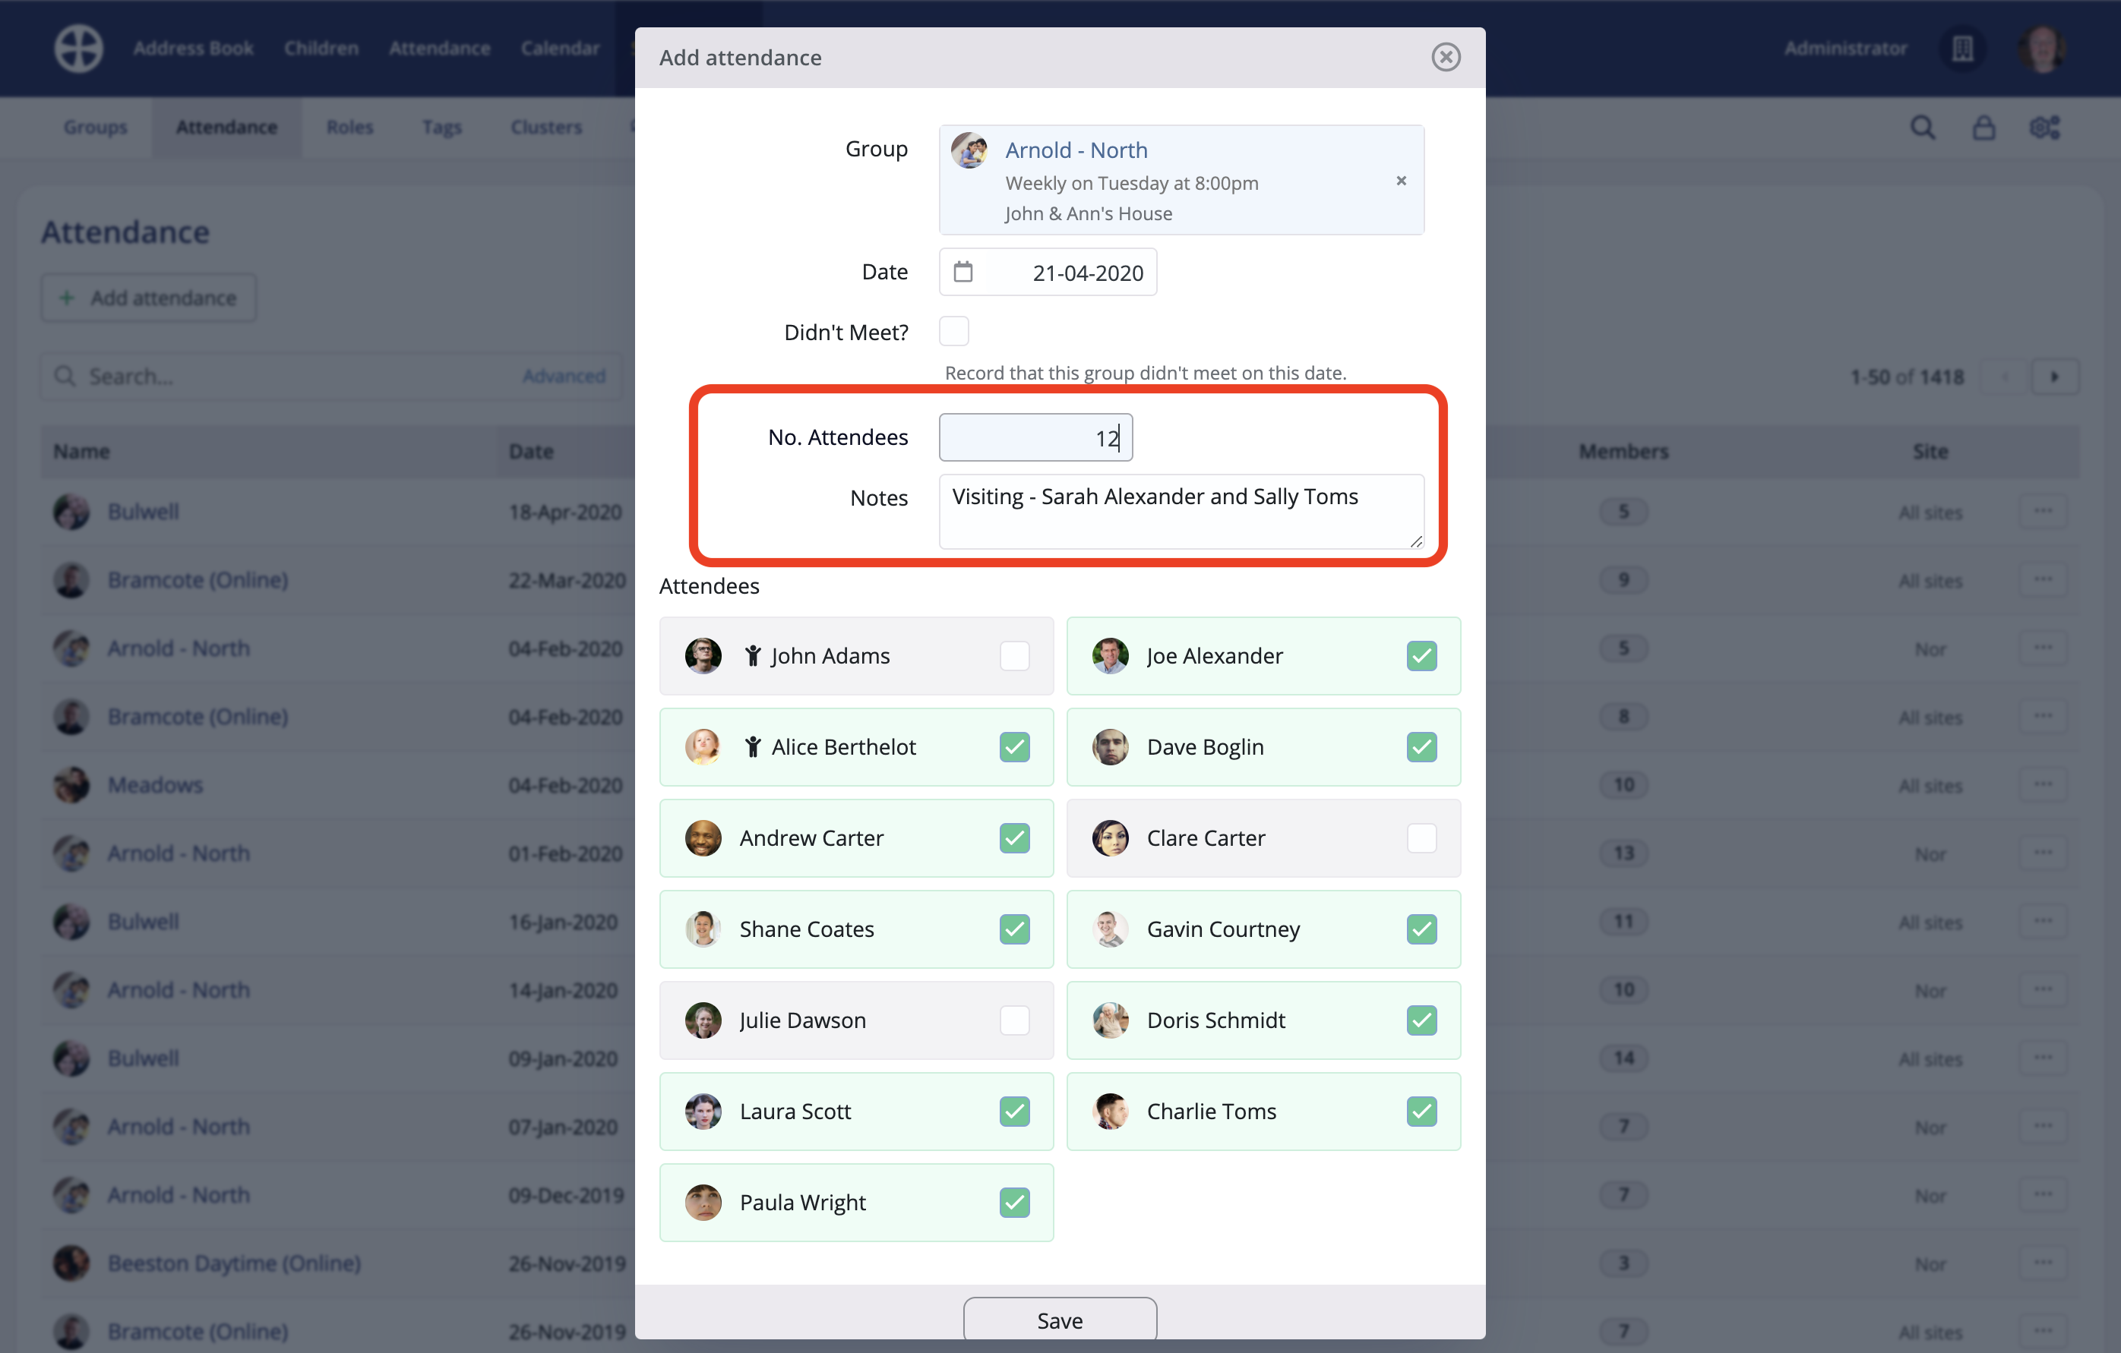Click the padlock icon in toolbar
Viewport: 2121px width, 1353px height.
point(1983,128)
